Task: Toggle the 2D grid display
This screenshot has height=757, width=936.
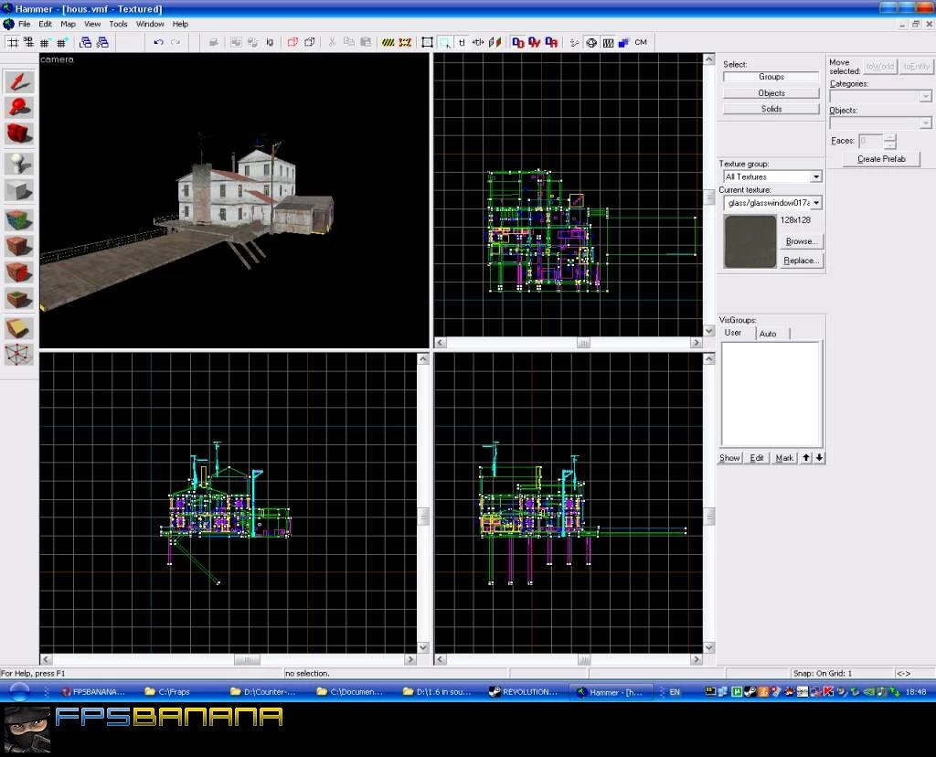Action: pos(13,42)
